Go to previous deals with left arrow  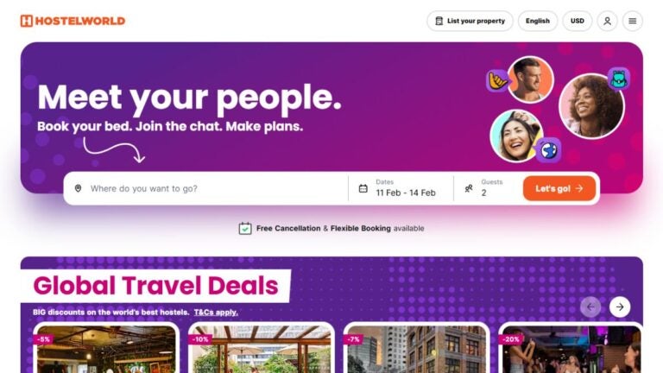tap(590, 307)
